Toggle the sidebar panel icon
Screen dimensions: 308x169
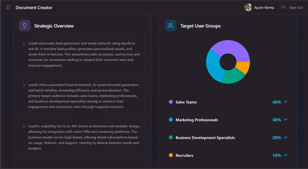click(8, 7)
